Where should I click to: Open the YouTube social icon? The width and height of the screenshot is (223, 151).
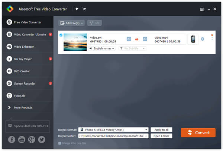(x=22, y=139)
